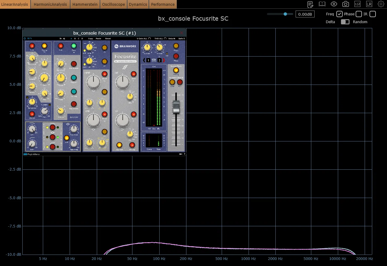The image size is (387, 266).
Task: Toggle the gate Link button
Action: tap(61, 46)
